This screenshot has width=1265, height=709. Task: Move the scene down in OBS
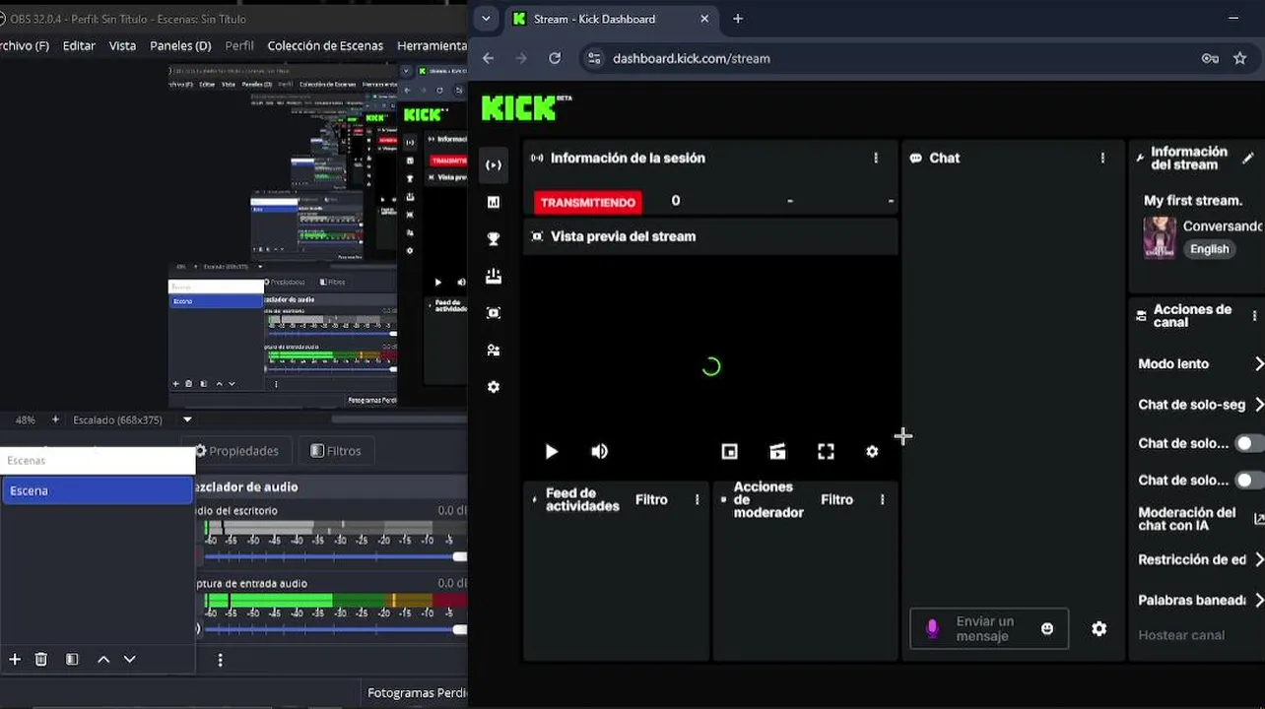point(129,659)
